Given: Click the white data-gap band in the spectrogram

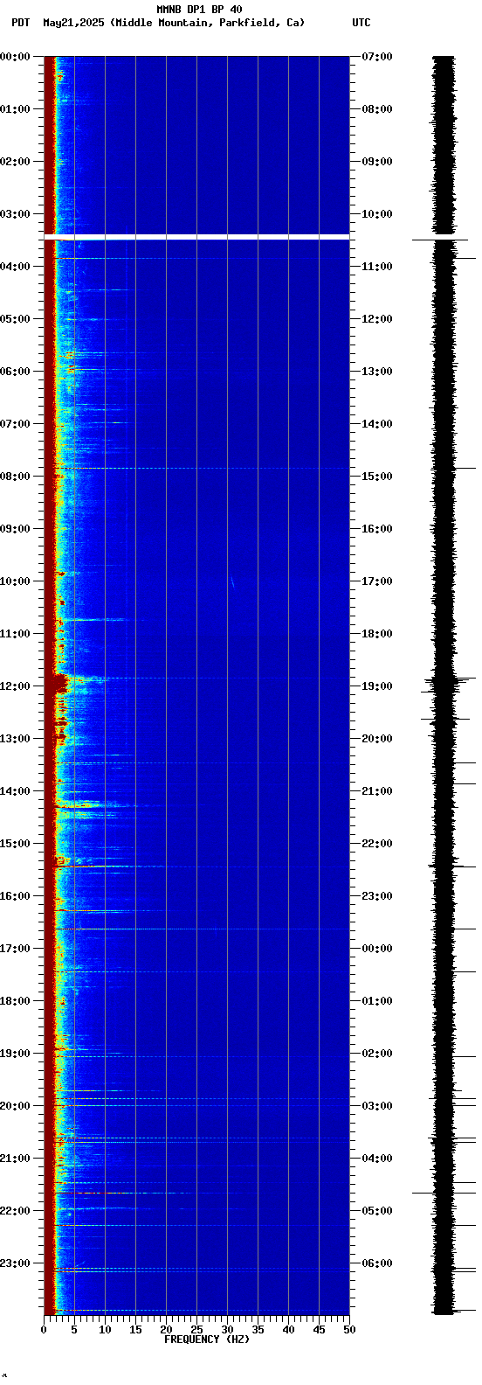Looking at the screenshot, I should pyautogui.click(x=196, y=237).
